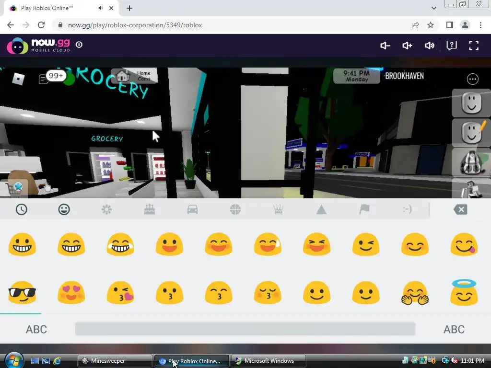491x368 pixels.
Task: Insert the angel halo emoji
Action: 464,292
